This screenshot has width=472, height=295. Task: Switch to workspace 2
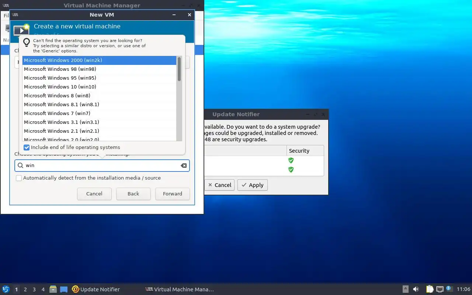coord(25,289)
